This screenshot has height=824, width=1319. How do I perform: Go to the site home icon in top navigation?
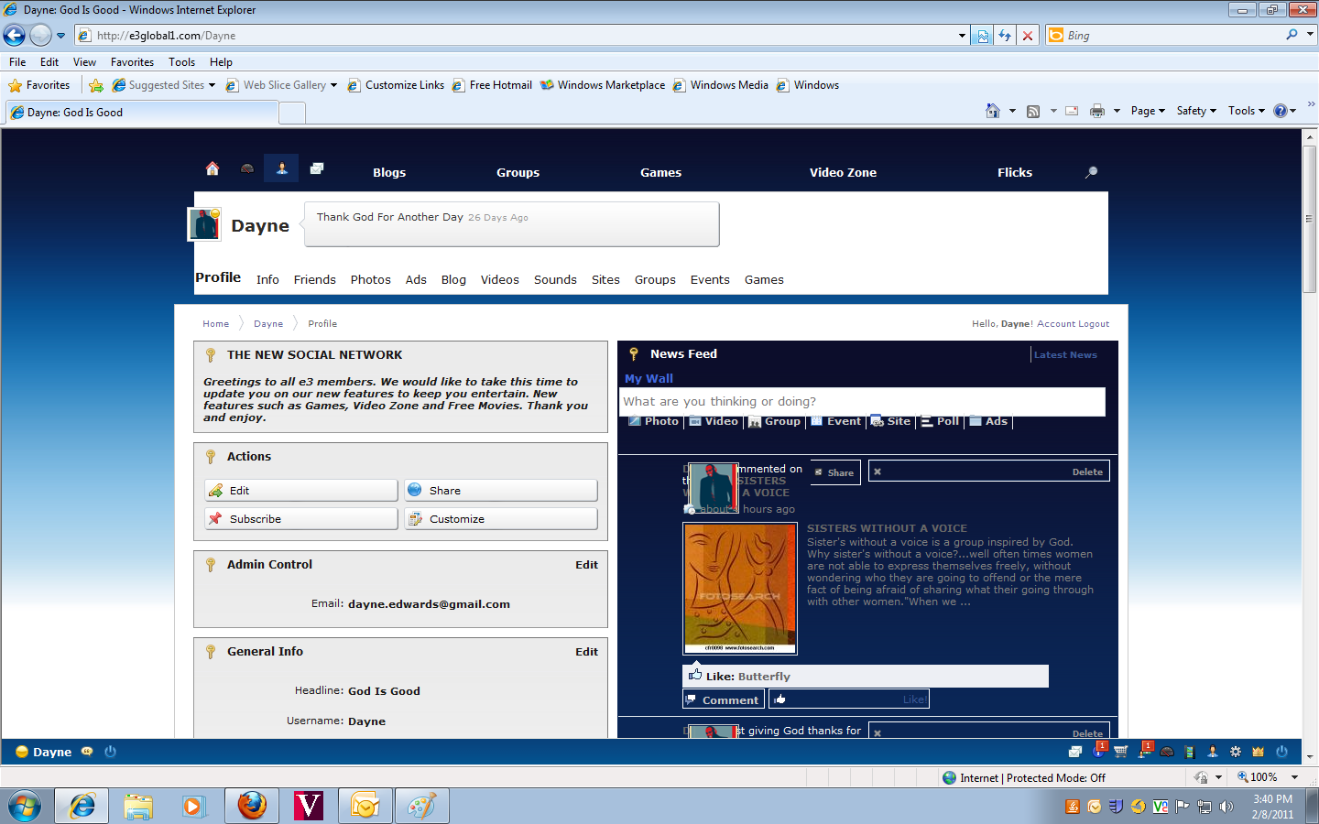[213, 168]
